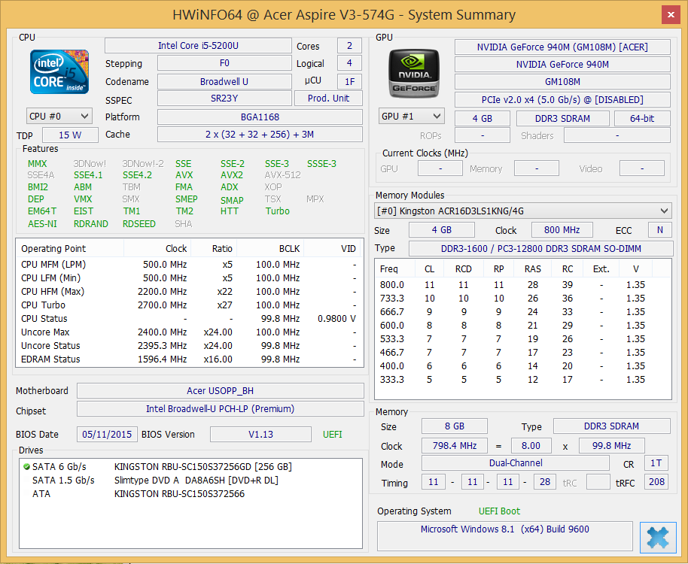Close the System Summary window
The image size is (688, 564).
point(671,15)
